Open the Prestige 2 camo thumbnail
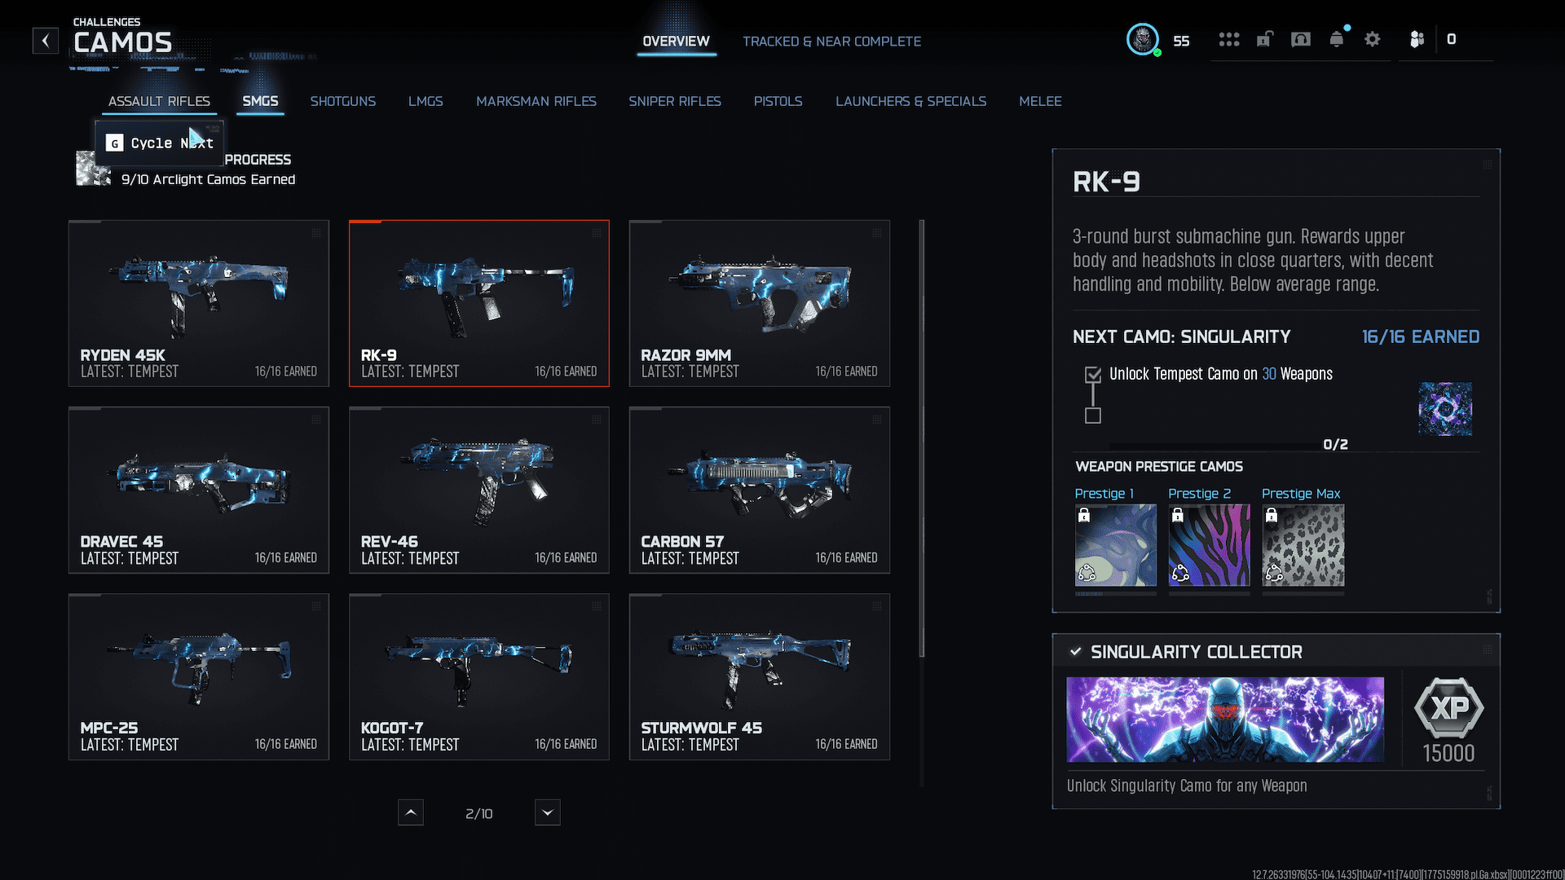The image size is (1565, 880). pos(1209,545)
